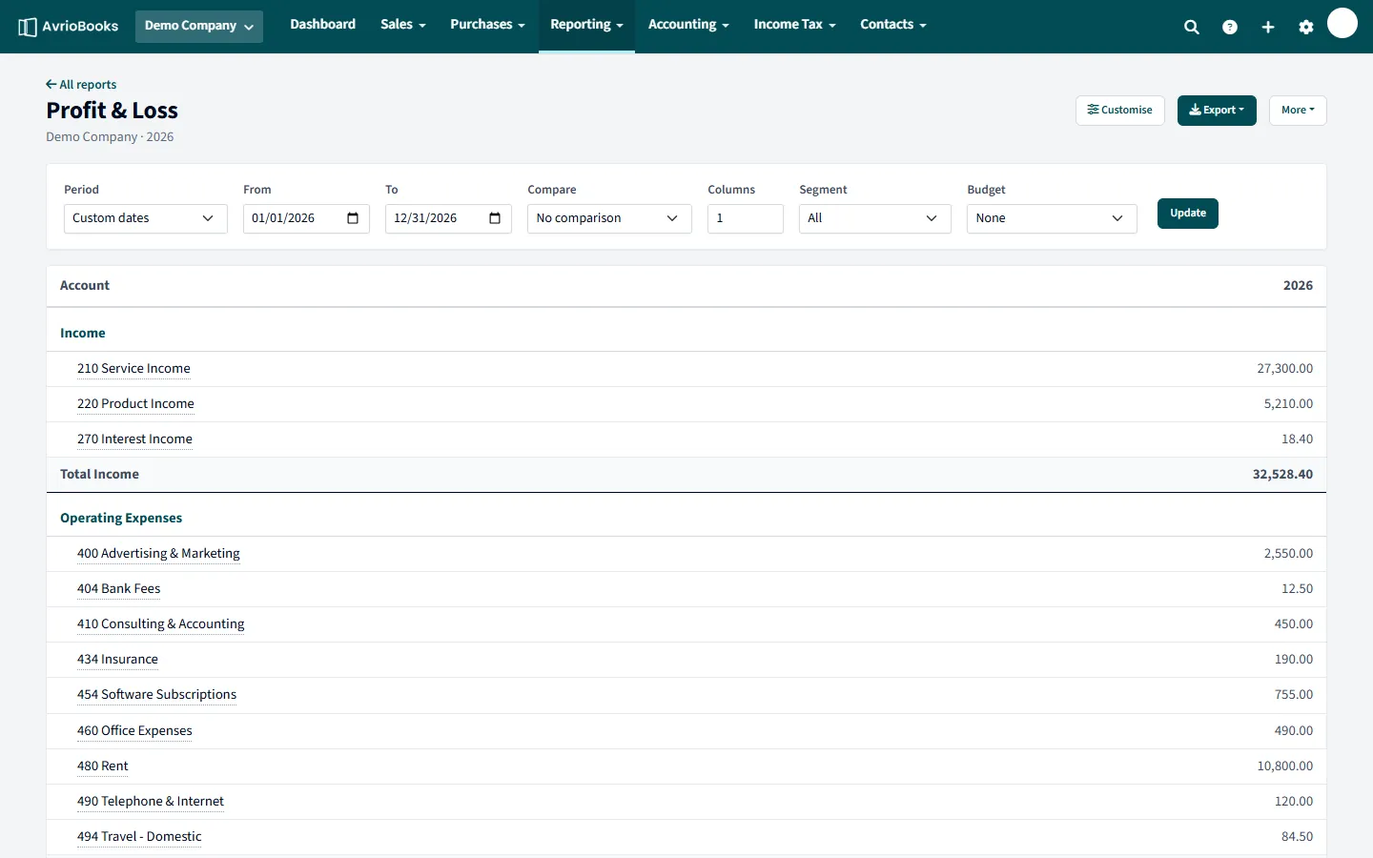
Task: Open 434 Insurance account
Action: 117,660
